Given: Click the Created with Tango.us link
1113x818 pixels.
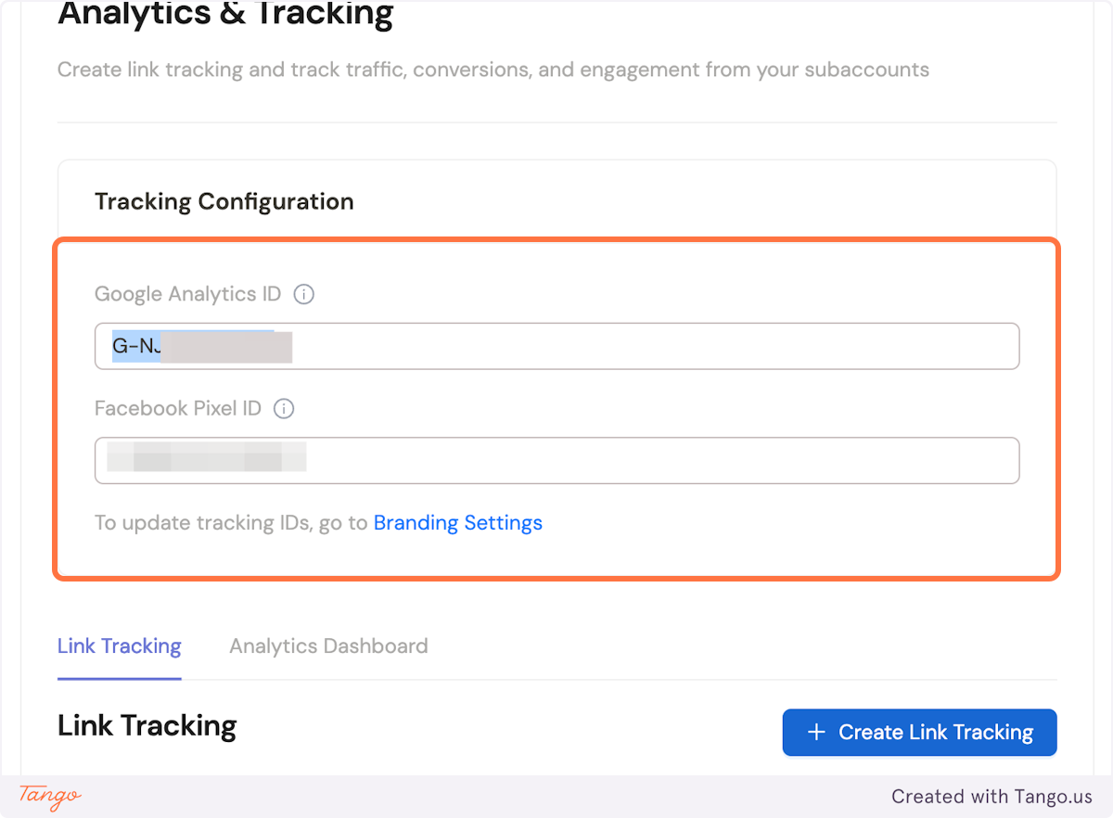Looking at the screenshot, I should pos(991,796).
